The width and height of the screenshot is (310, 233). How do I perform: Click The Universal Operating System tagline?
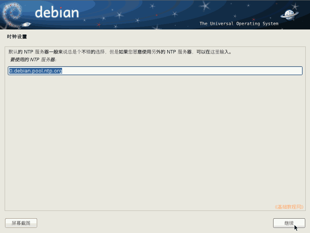point(239,24)
